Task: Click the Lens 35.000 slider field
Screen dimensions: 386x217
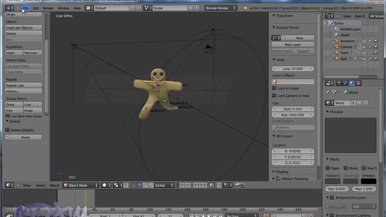Action: [x=293, y=69]
